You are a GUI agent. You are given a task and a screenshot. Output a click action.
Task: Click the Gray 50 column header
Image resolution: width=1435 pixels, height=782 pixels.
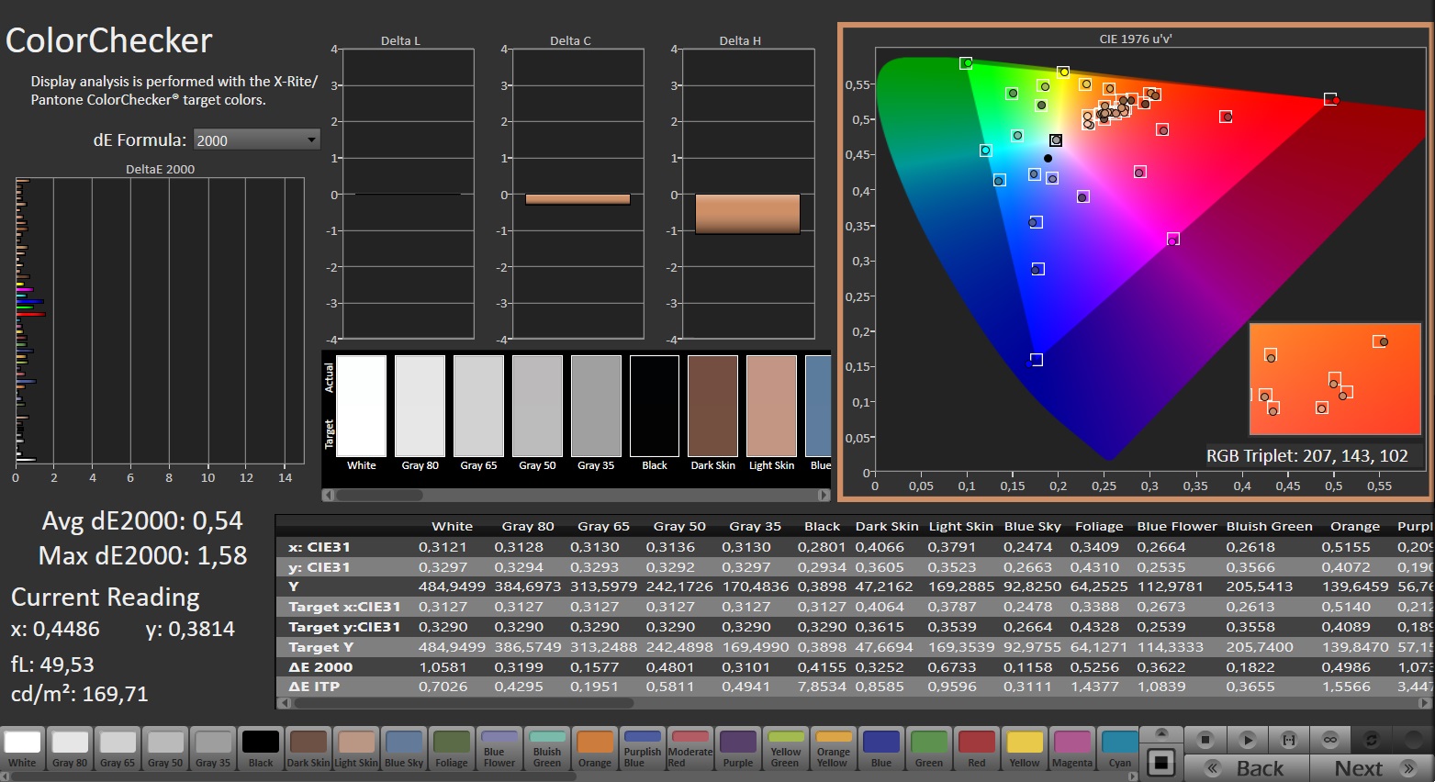(678, 526)
